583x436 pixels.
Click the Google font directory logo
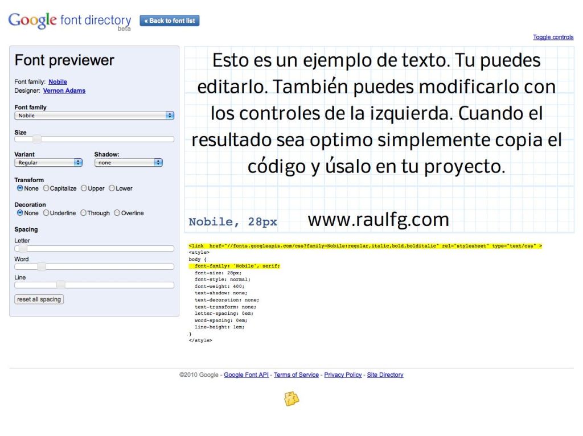click(x=69, y=21)
